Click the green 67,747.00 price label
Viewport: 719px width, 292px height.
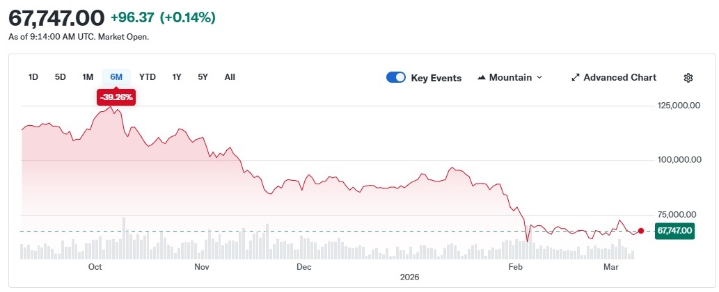click(674, 231)
